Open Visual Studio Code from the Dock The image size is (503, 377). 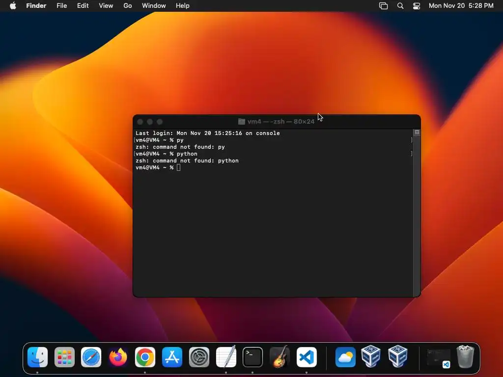[x=307, y=357]
